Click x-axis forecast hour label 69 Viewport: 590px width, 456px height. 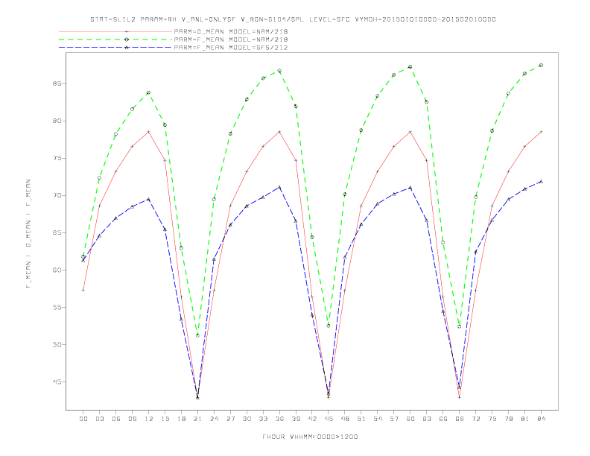tap(460, 419)
